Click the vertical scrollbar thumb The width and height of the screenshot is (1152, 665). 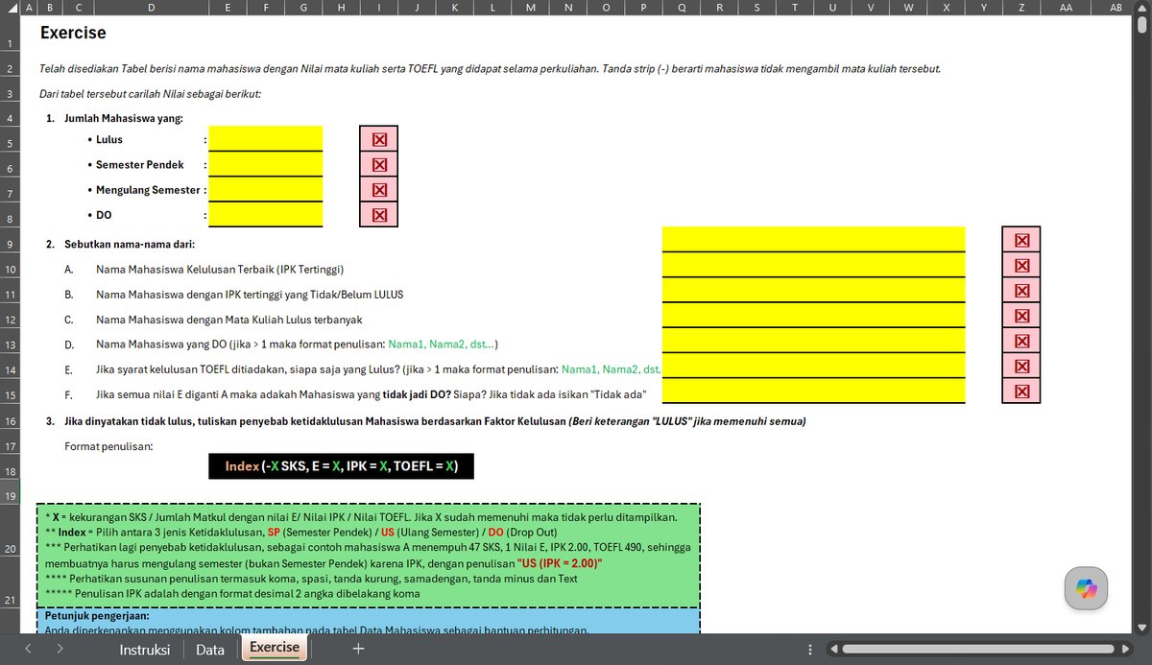pos(1141,26)
